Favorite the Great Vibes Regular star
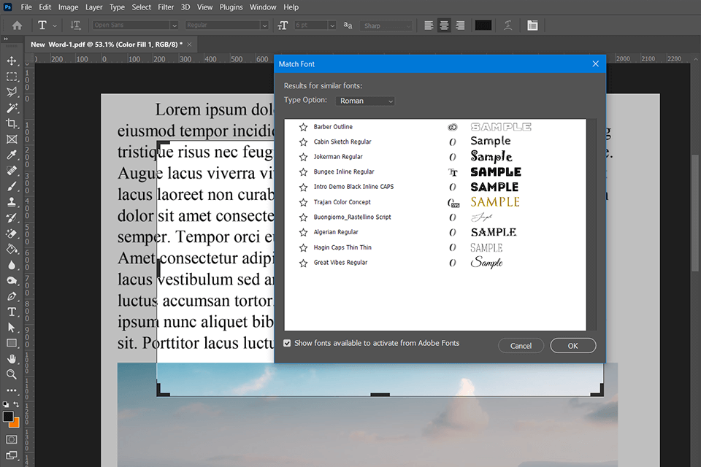Viewport: 701px width, 467px height. 304,263
